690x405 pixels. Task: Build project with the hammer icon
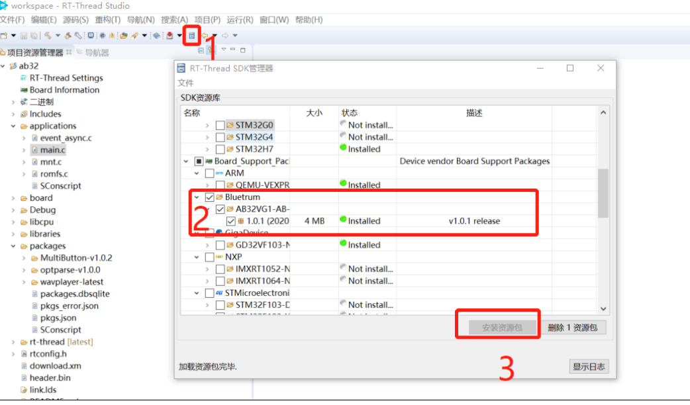click(x=48, y=36)
